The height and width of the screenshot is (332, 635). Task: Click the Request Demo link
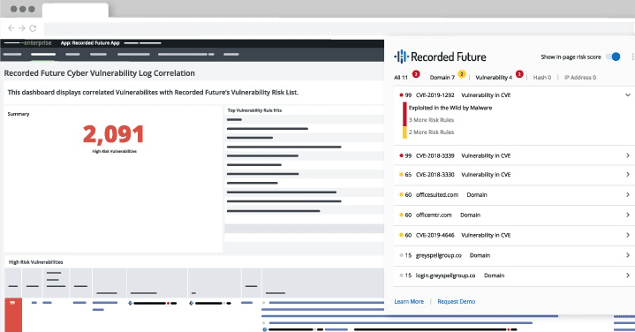pos(457,302)
